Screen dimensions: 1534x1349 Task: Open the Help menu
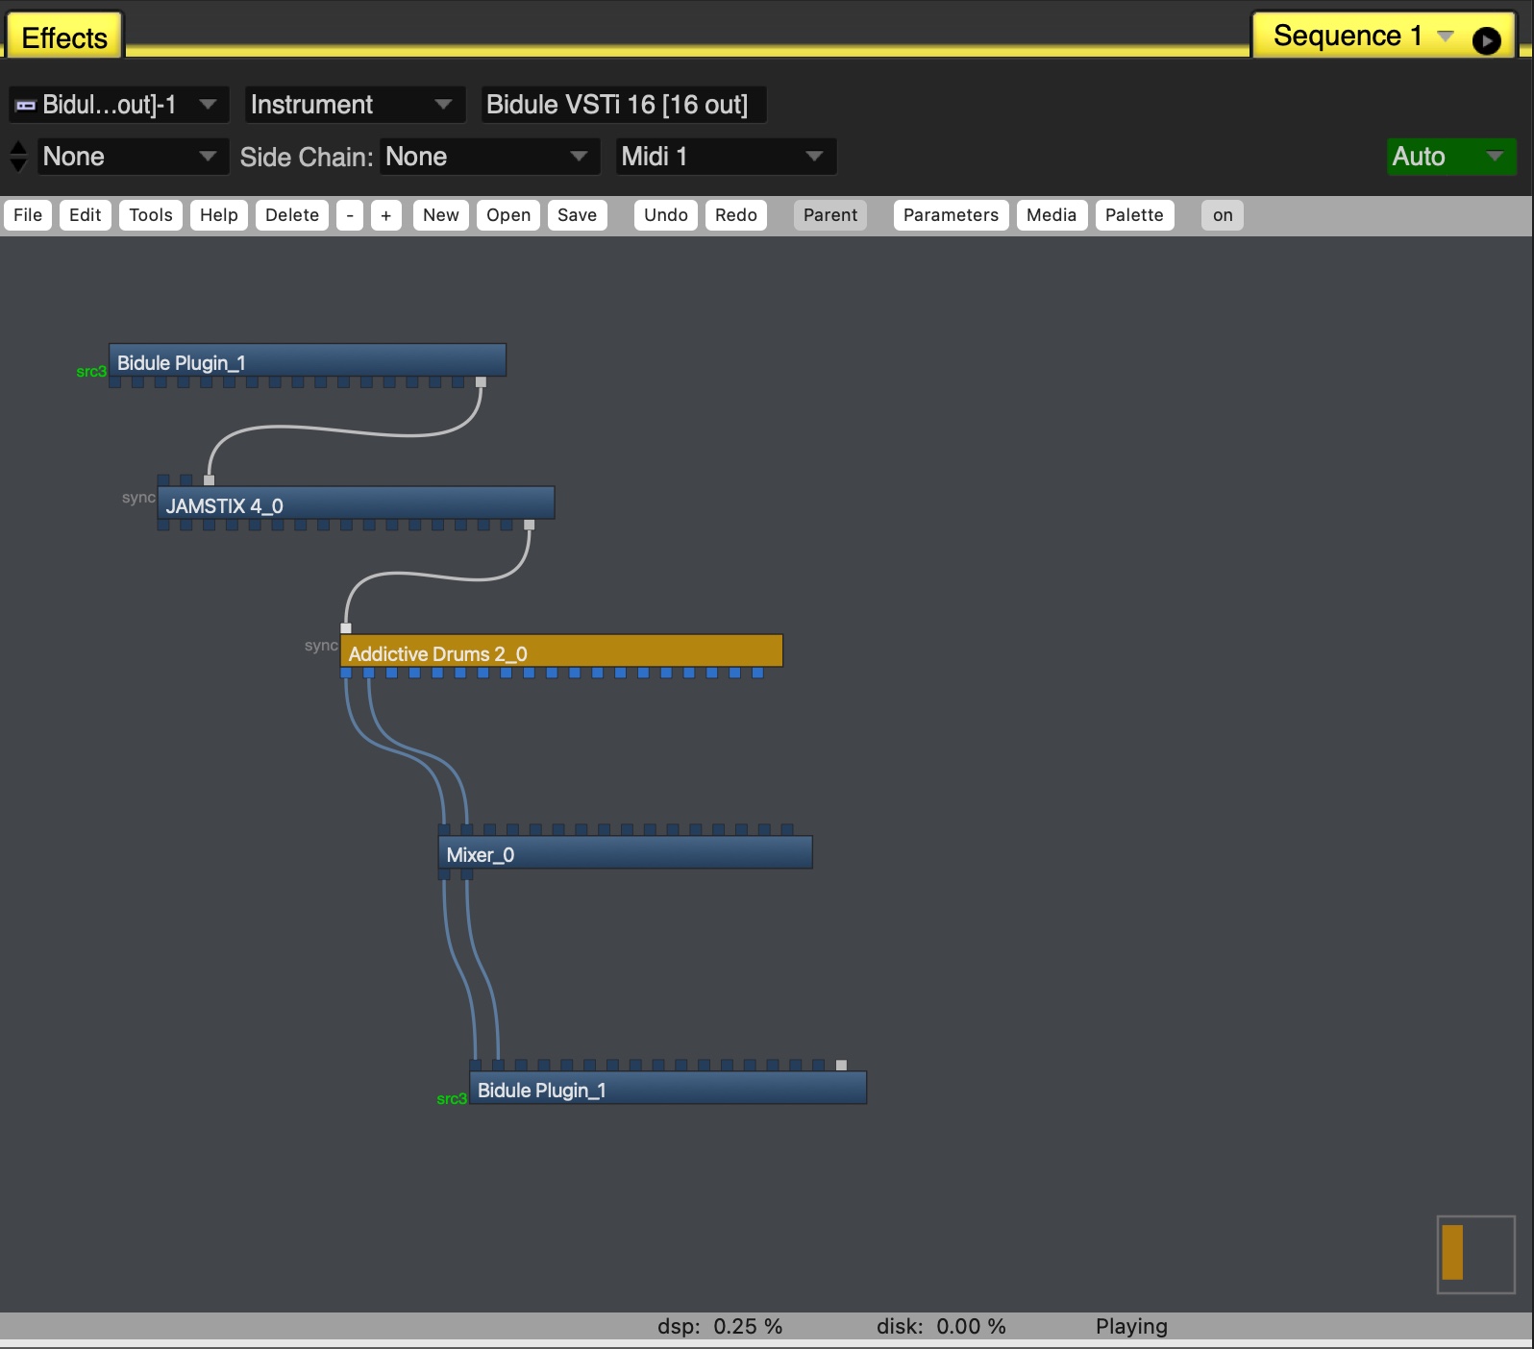point(219,215)
